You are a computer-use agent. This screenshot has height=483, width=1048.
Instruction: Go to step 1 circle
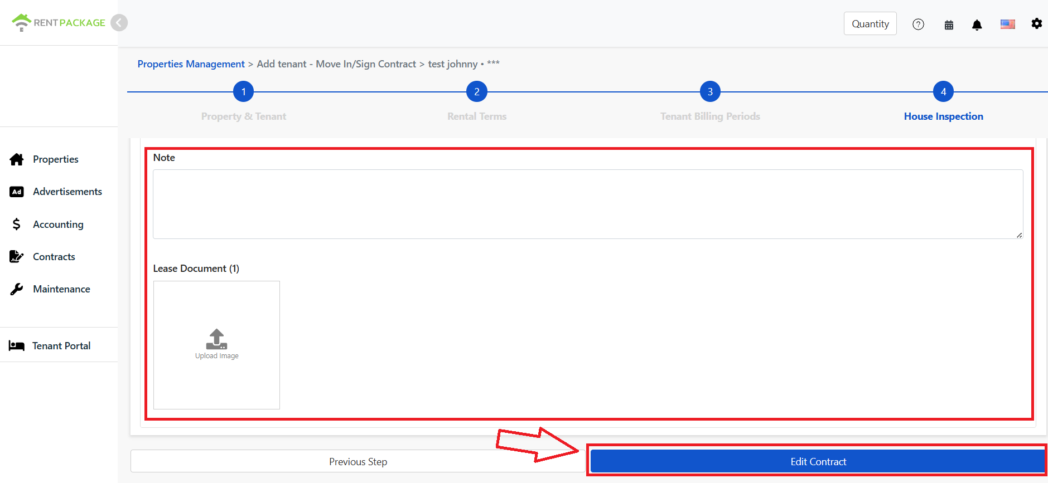[x=243, y=91]
